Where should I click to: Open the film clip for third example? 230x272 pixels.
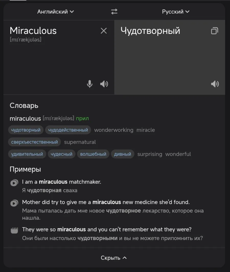[14, 230]
